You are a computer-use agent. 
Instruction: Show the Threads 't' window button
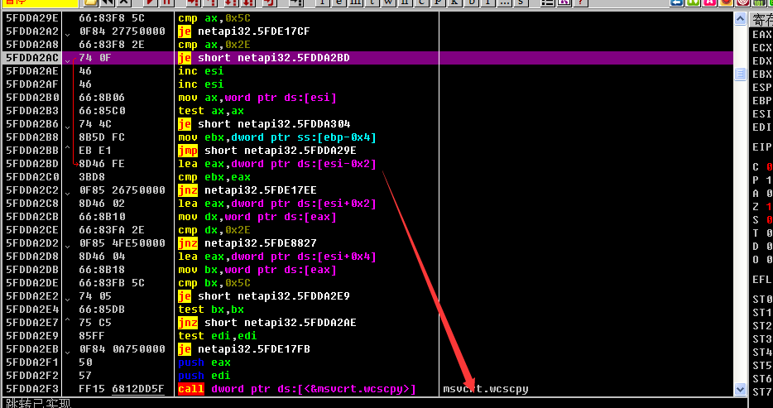point(372,2)
